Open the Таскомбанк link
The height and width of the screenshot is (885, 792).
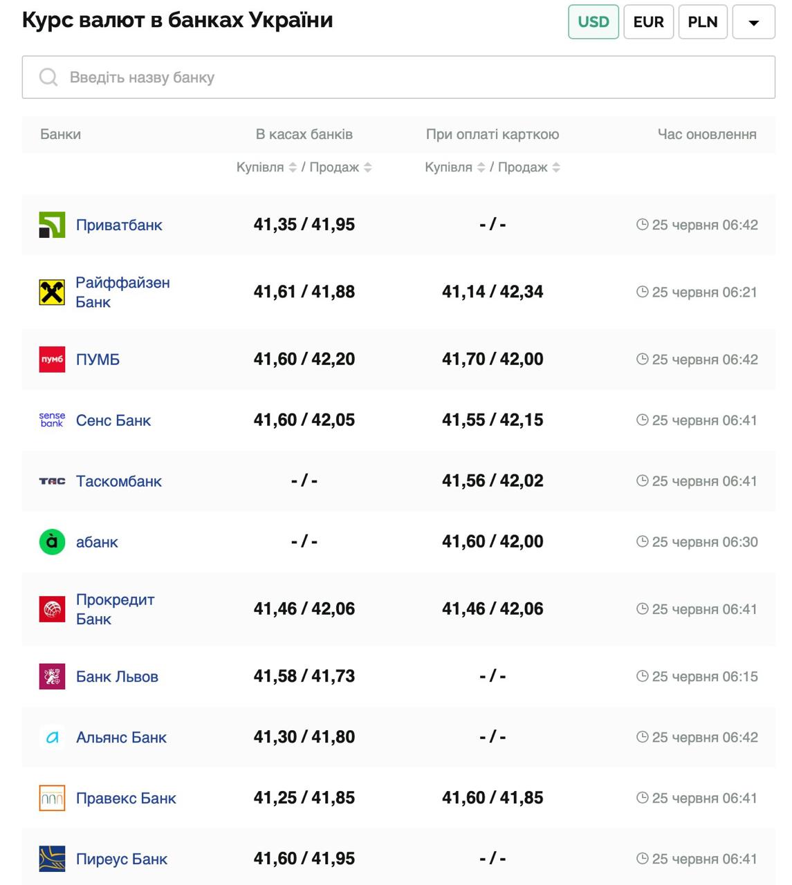pyautogui.click(x=118, y=481)
